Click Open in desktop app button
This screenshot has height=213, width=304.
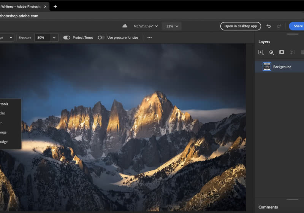click(x=241, y=26)
